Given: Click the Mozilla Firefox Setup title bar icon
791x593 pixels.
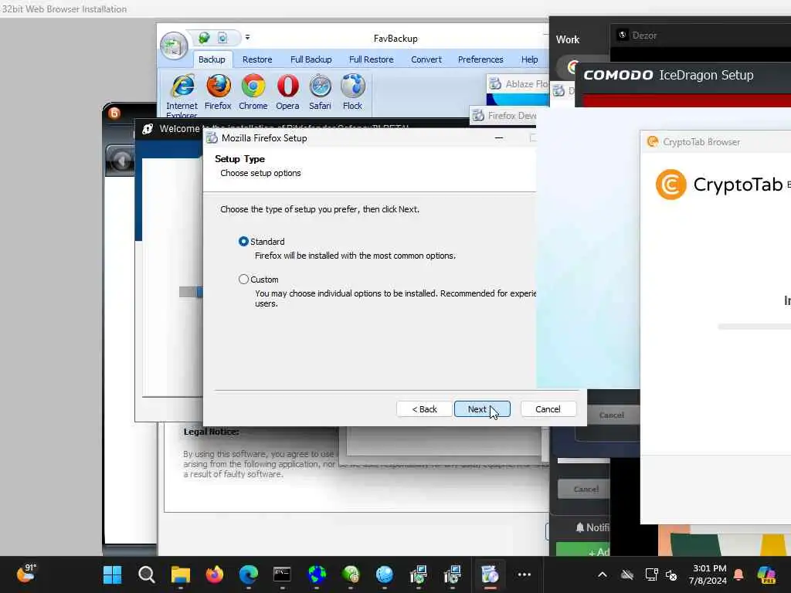Looking at the screenshot, I should 212,137.
